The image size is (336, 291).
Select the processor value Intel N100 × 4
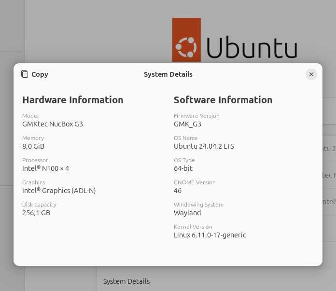click(46, 168)
